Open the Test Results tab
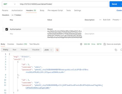The height and width of the screenshot is (94, 122). [x=34, y=44]
